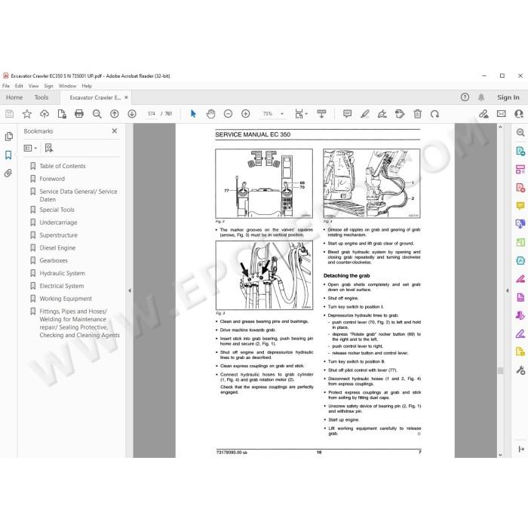The width and height of the screenshot is (528, 528).
Task: Zoom in with plus button
Action: point(246,114)
